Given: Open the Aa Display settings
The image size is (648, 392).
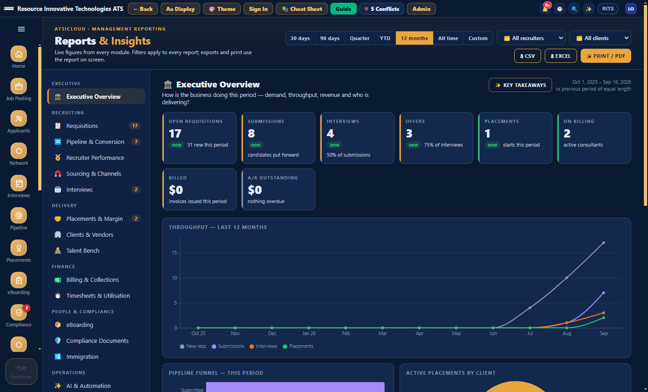Looking at the screenshot, I should (x=180, y=9).
